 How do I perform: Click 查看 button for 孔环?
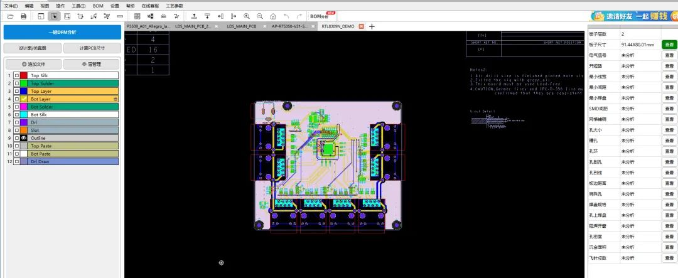point(669,151)
